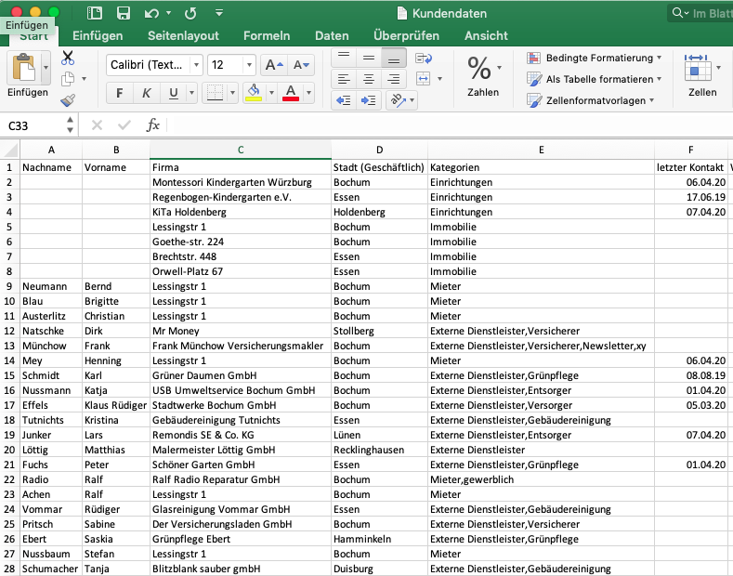The width and height of the screenshot is (733, 576).
Task: Cut selection with the scissors icon
Action: (x=68, y=58)
